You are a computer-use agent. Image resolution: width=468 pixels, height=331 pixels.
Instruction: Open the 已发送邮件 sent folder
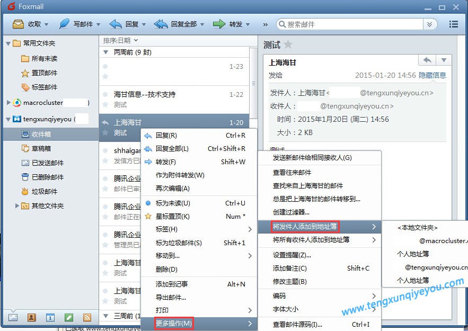click(x=42, y=163)
